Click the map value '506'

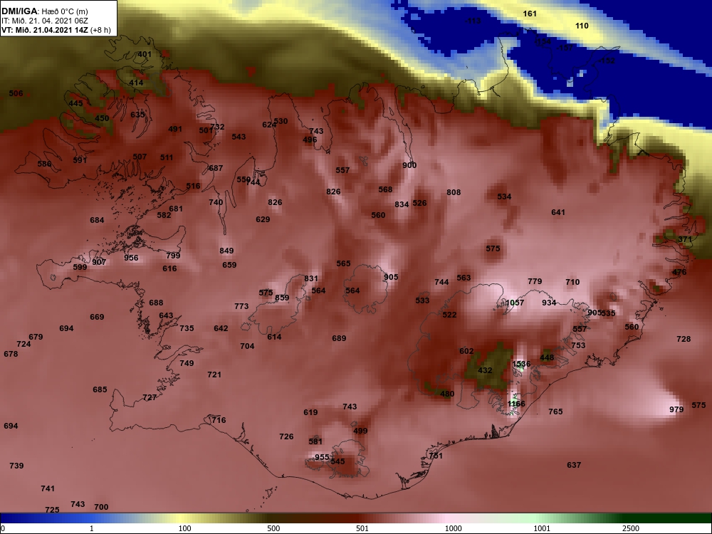(x=16, y=93)
